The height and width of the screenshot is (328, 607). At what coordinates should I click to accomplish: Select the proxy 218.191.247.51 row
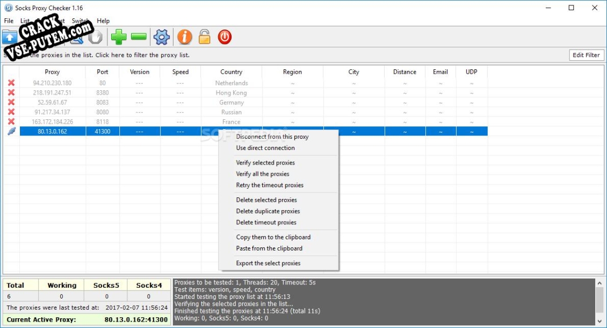click(x=246, y=92)
